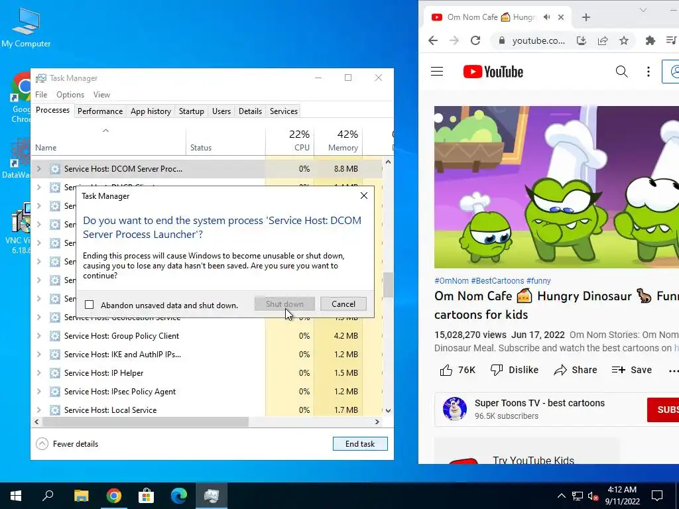Screen dimensions: 679x509
Task: Reload the YouTube page
Action: coord(475,40)
